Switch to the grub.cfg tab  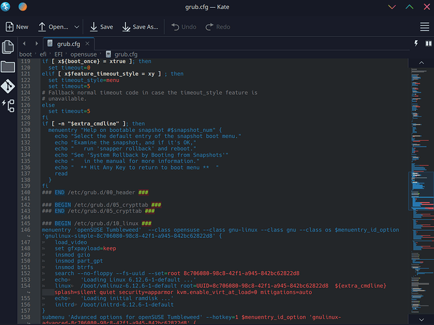click(x=68, y=44)
